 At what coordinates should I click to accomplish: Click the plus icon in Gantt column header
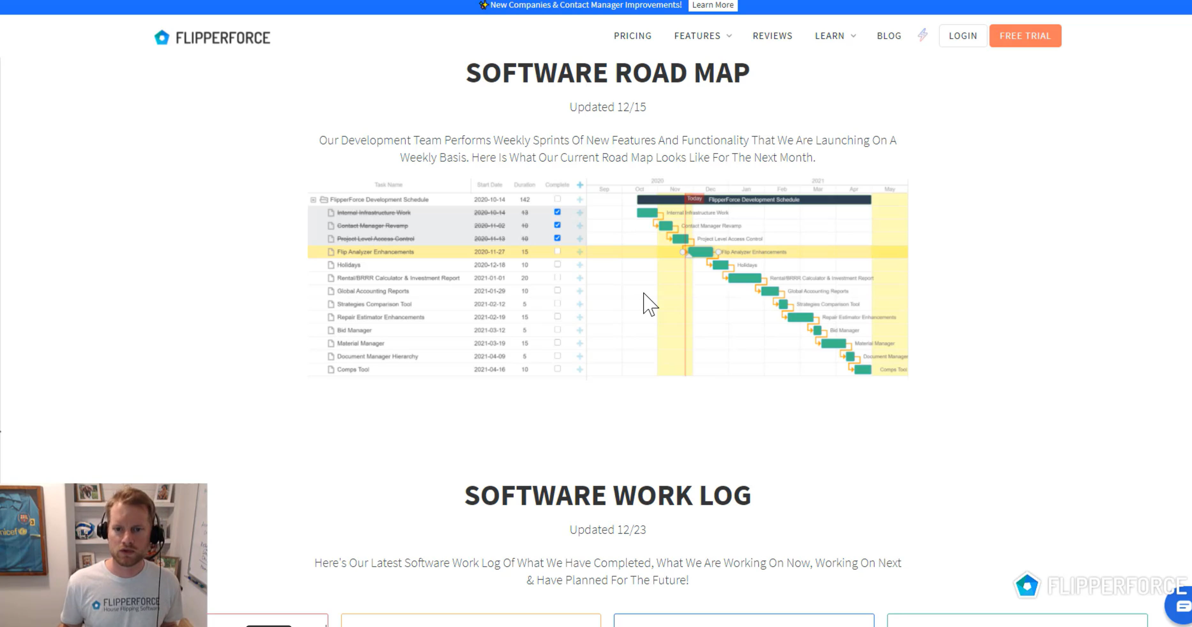tap(580, 184)
